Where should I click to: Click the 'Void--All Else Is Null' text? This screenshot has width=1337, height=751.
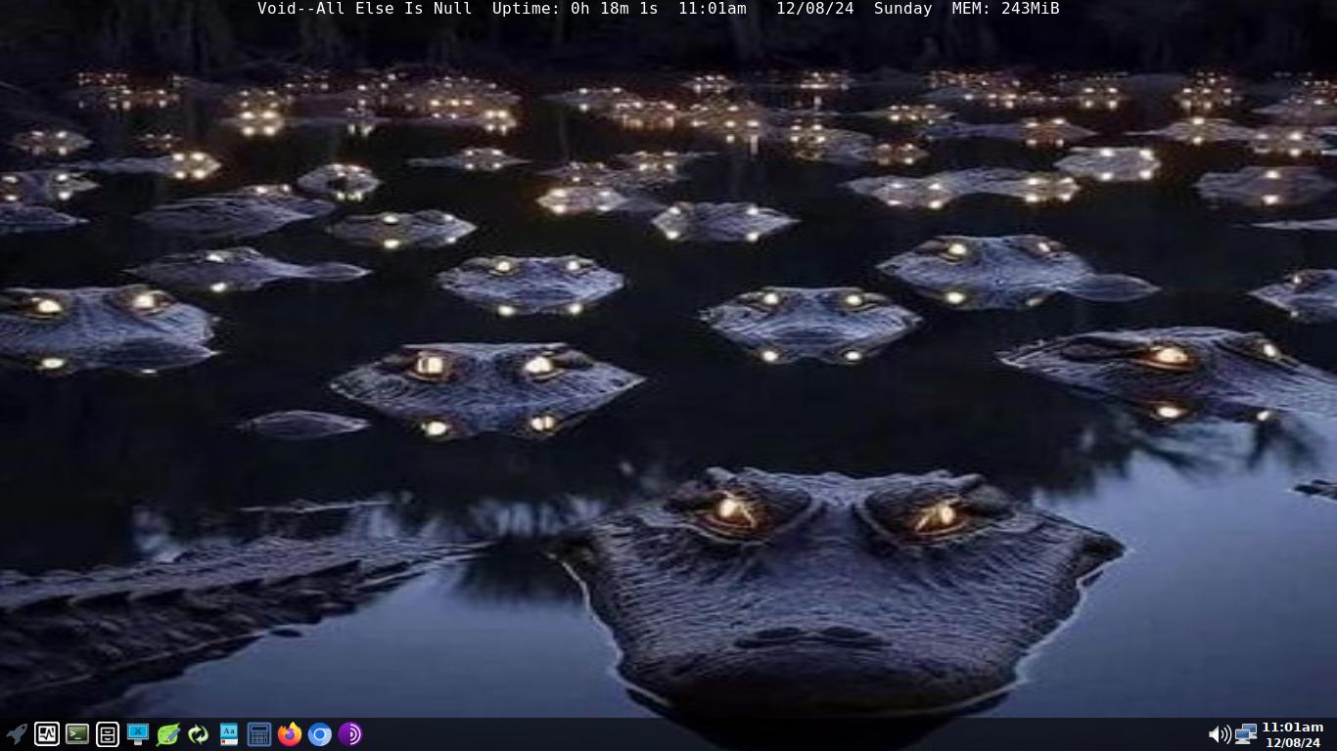(364, 9)
